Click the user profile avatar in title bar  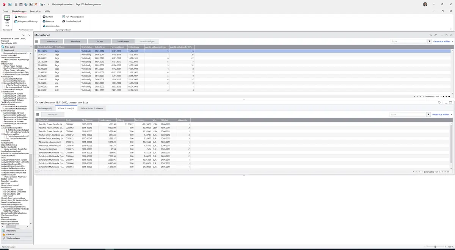(x=425, y=4)
